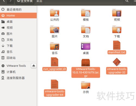Image resolution: width=136 pixels, height=106 pixels.
Task: Open the 下载 downloads folder icon in grid
Action: click(117, 29)
